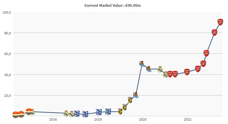Select the Arsenal marker on the 80,0 gridline
The width and height of the screenshot is (228, 124).
pos(214,32)
